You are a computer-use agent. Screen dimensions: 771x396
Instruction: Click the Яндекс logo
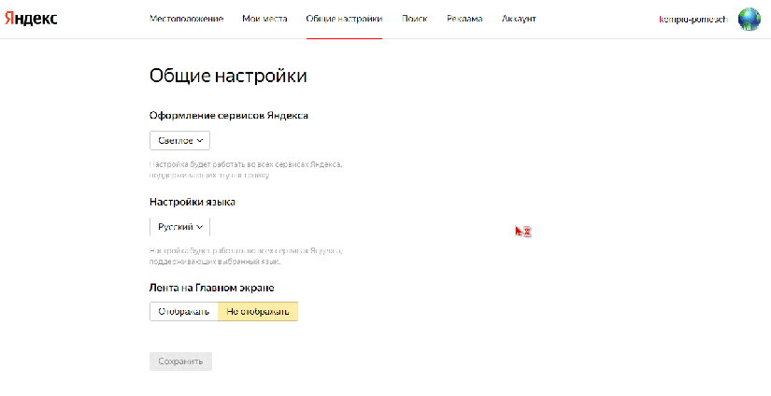31,19
